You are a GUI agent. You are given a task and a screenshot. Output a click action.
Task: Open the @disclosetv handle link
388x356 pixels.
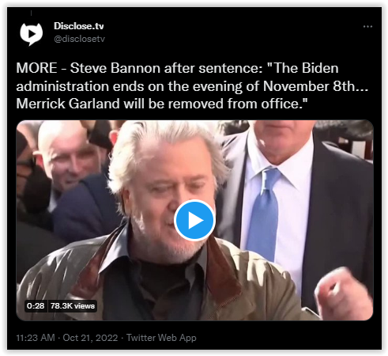click(x=79, y=39)
